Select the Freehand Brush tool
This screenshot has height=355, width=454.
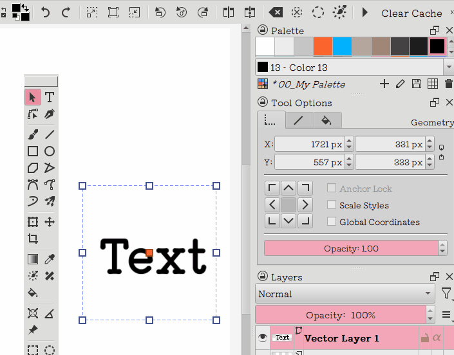tap(33, 134)
